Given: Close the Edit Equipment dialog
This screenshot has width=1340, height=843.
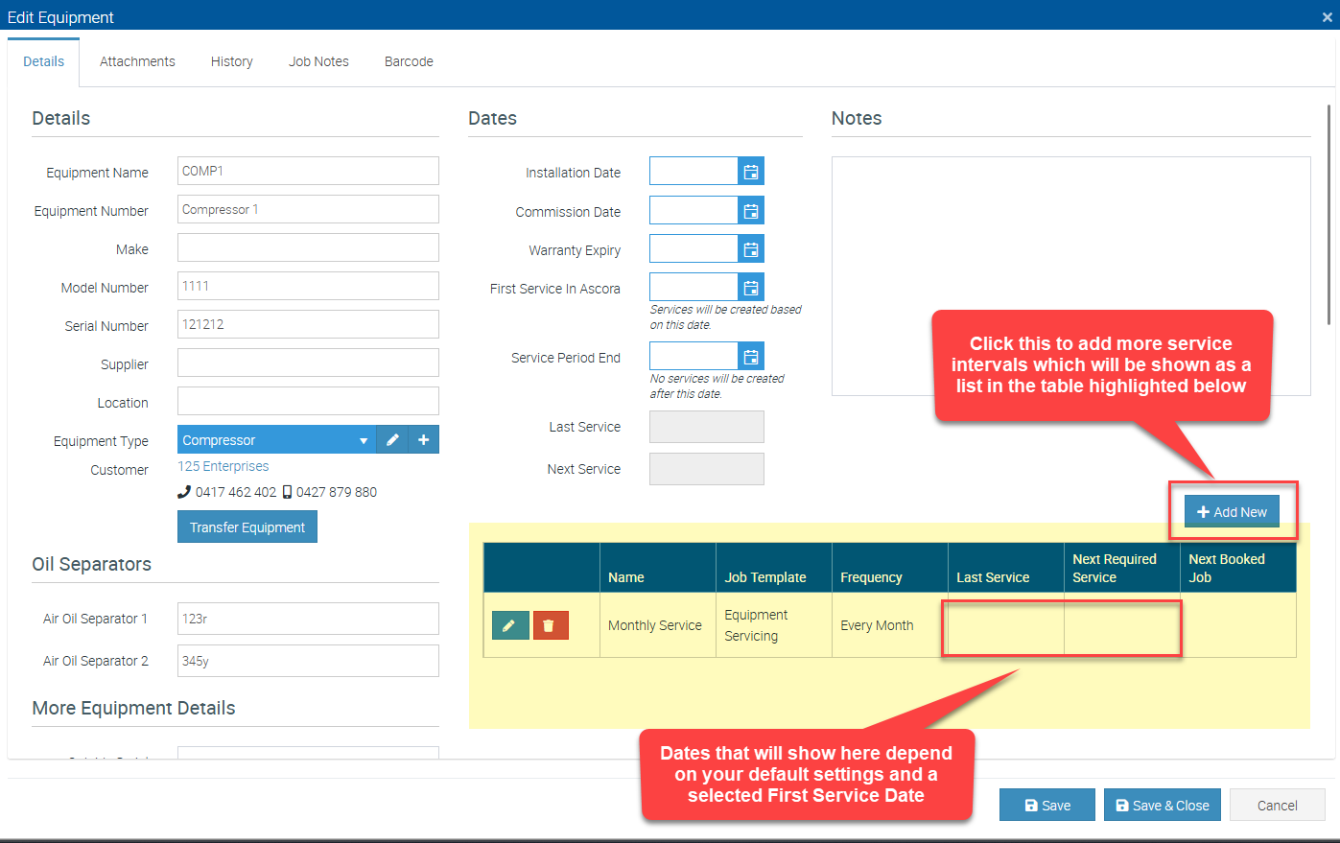Looking at the screenshot, I should click(x=1328, y=17).
